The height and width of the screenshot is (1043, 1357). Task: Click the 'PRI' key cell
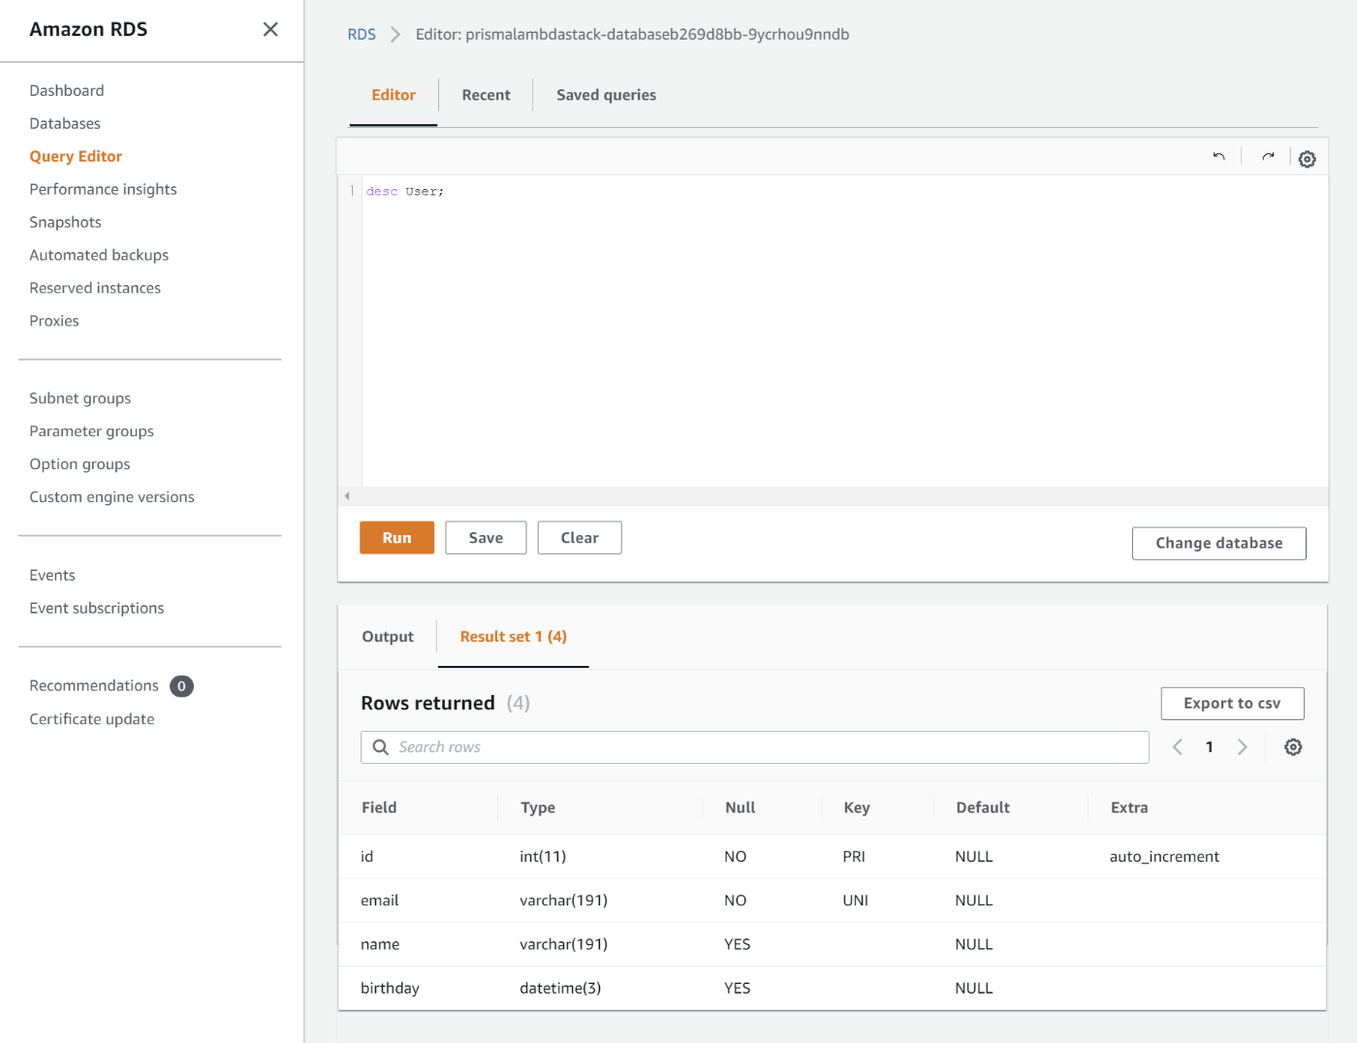[854, 857]
